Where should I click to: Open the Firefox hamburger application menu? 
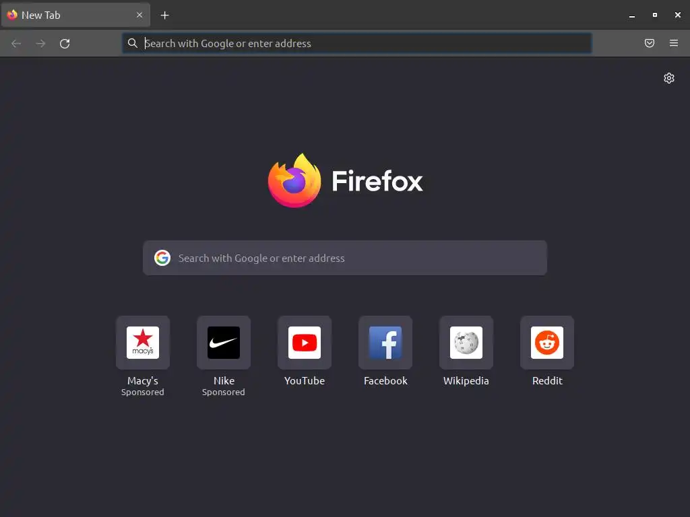(x=674, y=43)
